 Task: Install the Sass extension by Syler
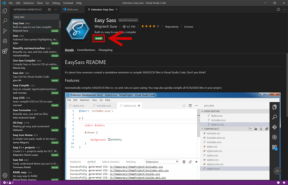click(x=55, y=43)
